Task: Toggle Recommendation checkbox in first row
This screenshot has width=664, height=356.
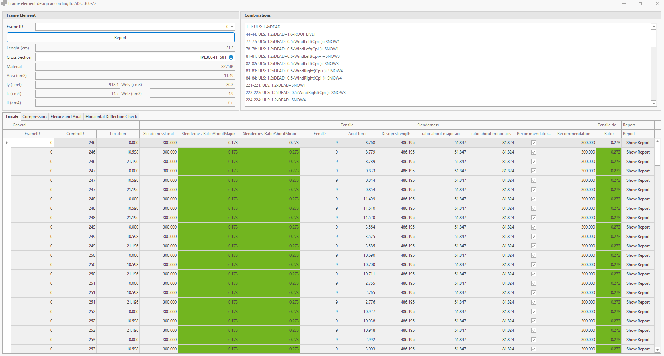Action: [534, 143]
